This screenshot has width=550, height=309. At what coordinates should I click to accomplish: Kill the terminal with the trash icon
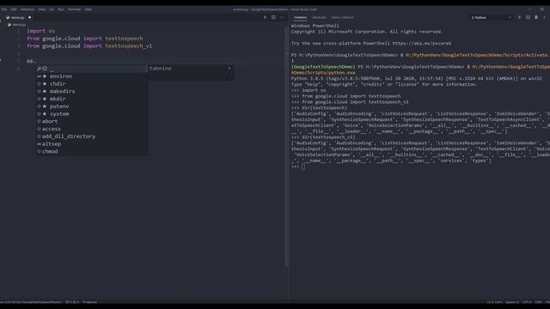(536, 17)
